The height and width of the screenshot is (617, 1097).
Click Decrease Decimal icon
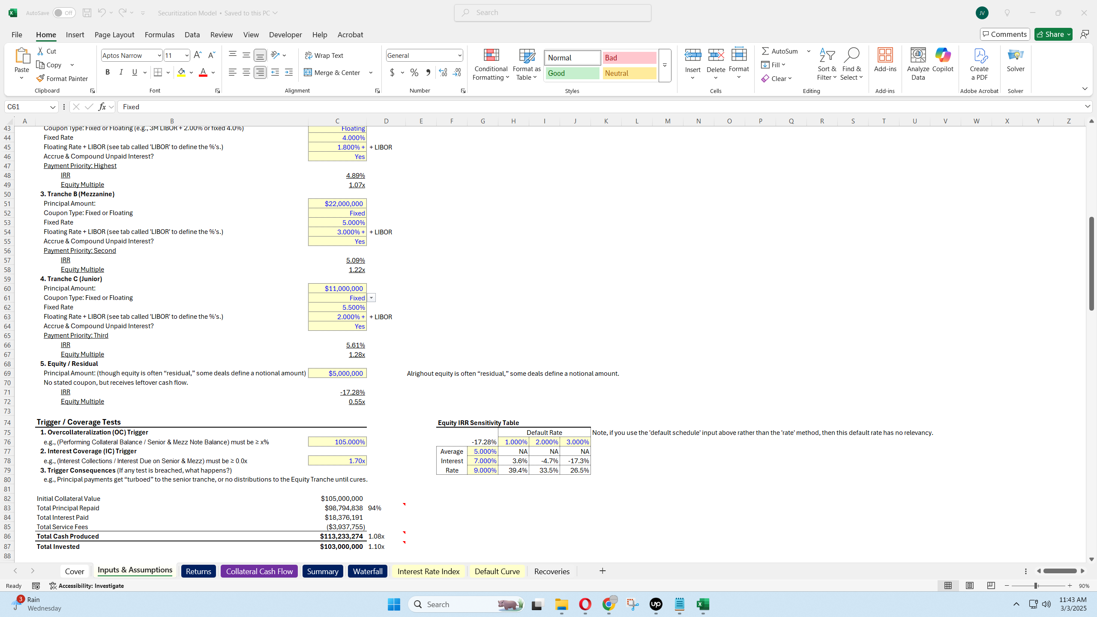[457, 72]
